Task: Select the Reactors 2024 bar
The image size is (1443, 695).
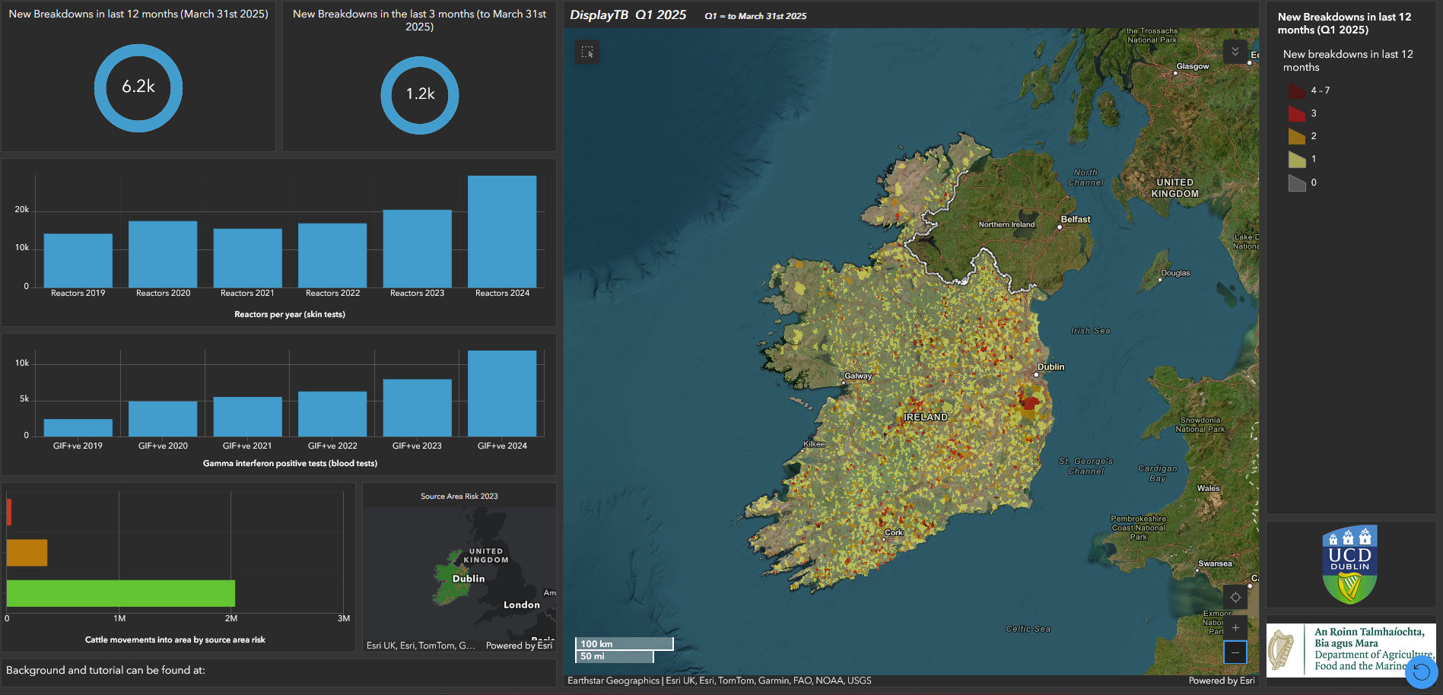Action: click(x=501, y=231)
